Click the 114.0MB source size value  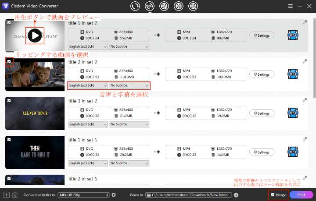127,77
